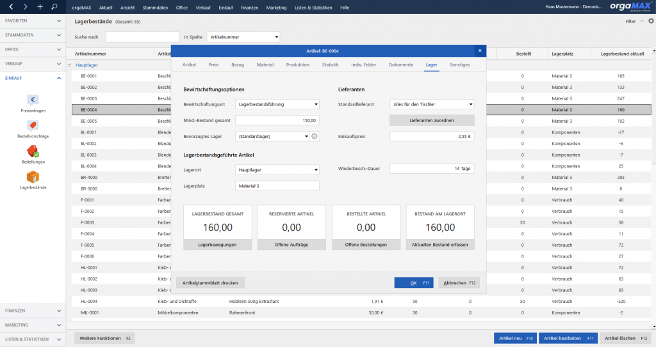Open search with the magnifier icon

coord(54,6)
